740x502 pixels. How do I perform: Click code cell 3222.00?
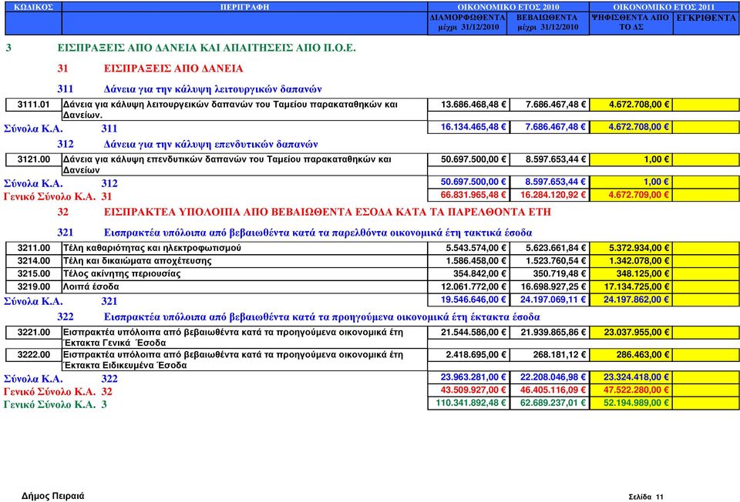click(33, 355)
